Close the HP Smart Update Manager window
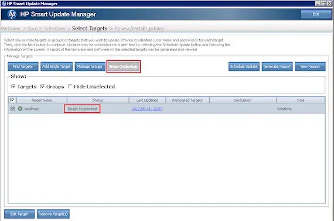 (x=329, y=4)
